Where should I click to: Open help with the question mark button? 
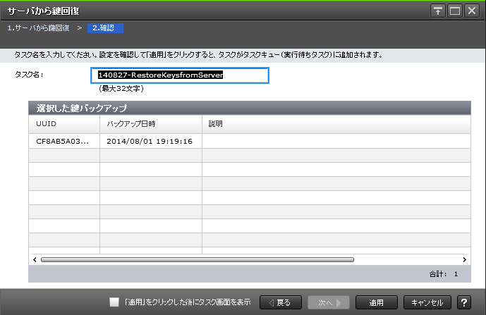click(x=464, y=302)
